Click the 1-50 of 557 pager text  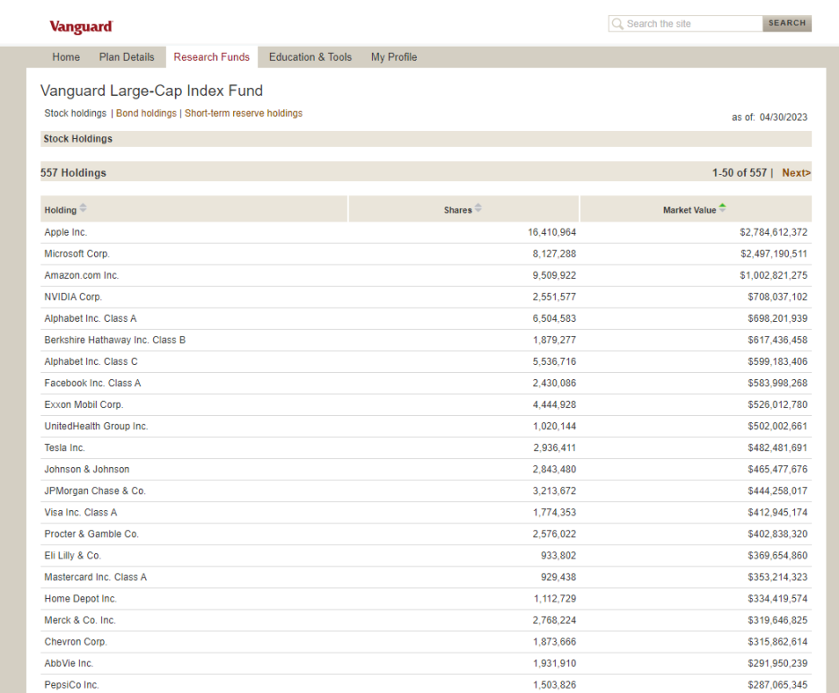pyautogui.click(x=740, y=173)
